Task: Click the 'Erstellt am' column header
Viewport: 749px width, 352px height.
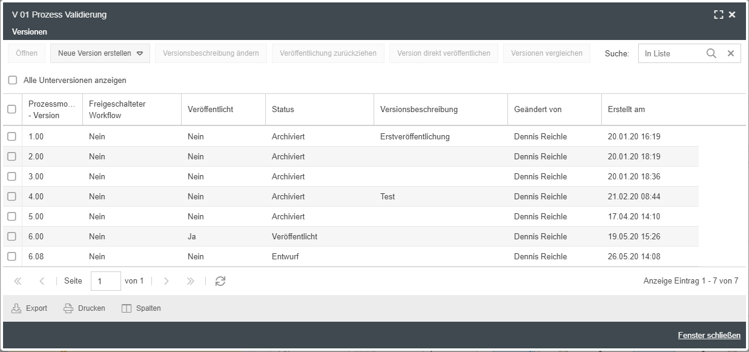Action: [x=626, y=110]
